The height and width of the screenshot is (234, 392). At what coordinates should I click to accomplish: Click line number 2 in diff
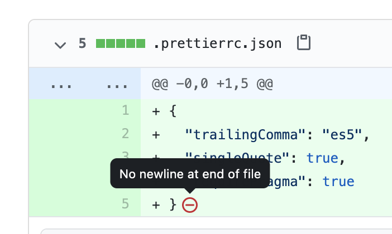126,134
